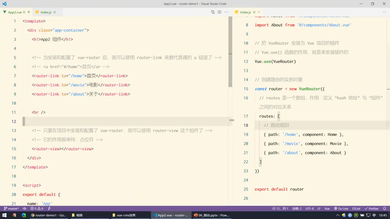Close the App2.vue tab
The width and height of the screenshot is (390, 219).
click(x=29, y=12)
